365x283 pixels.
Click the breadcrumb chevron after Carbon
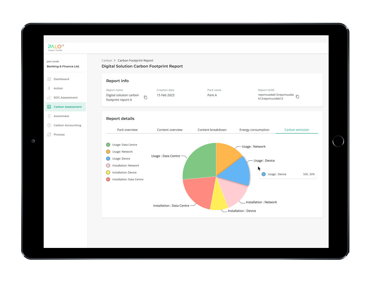tap(115, 61)
